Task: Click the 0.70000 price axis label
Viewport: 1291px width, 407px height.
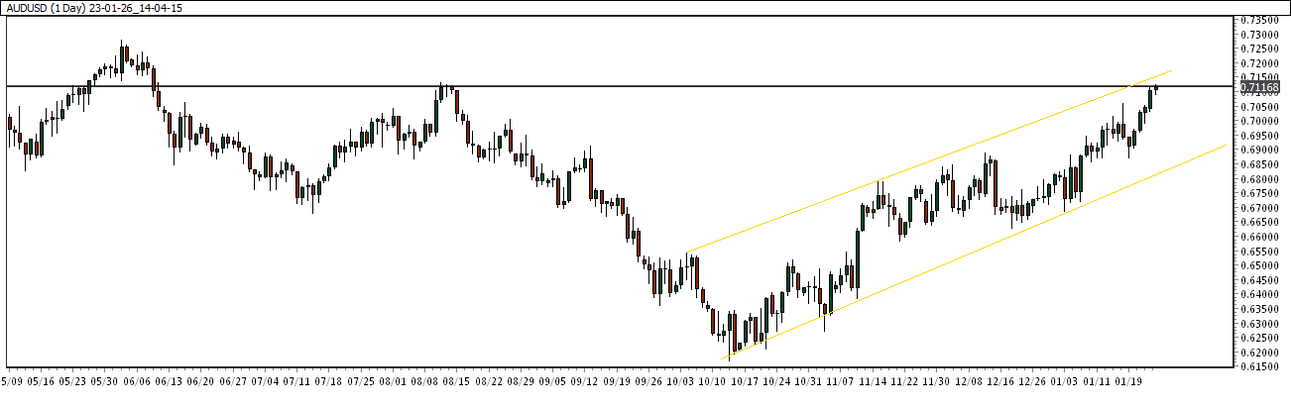Action: point(1260,121)
